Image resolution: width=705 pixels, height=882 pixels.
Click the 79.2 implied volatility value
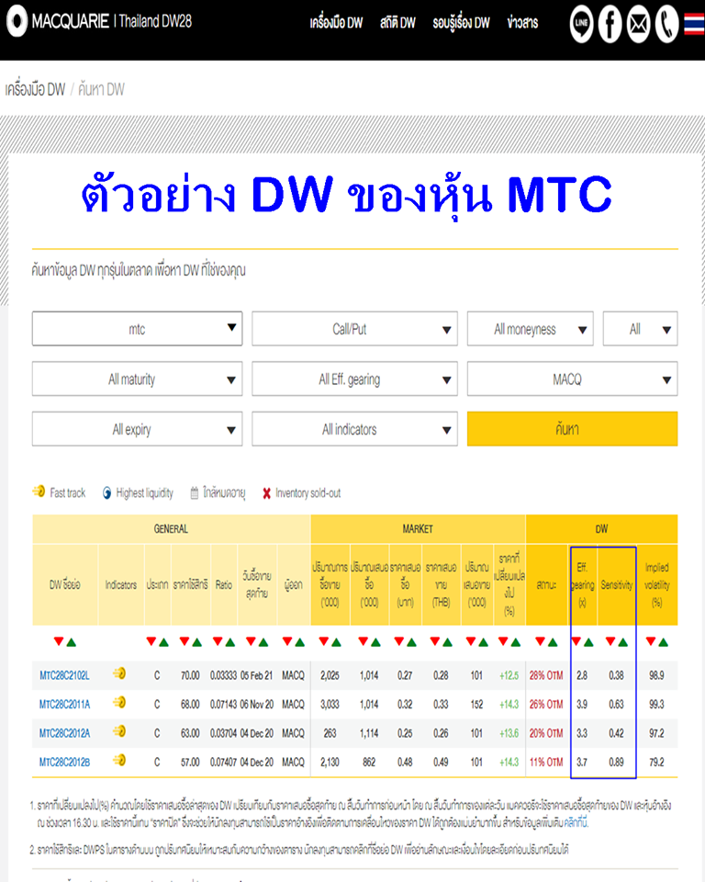(x=656, y=763)
